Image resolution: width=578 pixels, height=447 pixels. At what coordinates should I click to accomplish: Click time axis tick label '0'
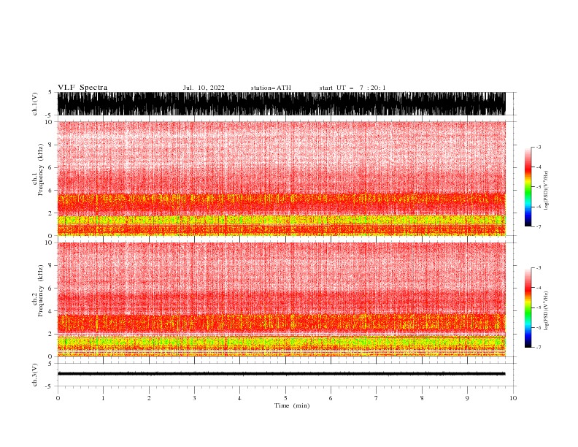58,398
